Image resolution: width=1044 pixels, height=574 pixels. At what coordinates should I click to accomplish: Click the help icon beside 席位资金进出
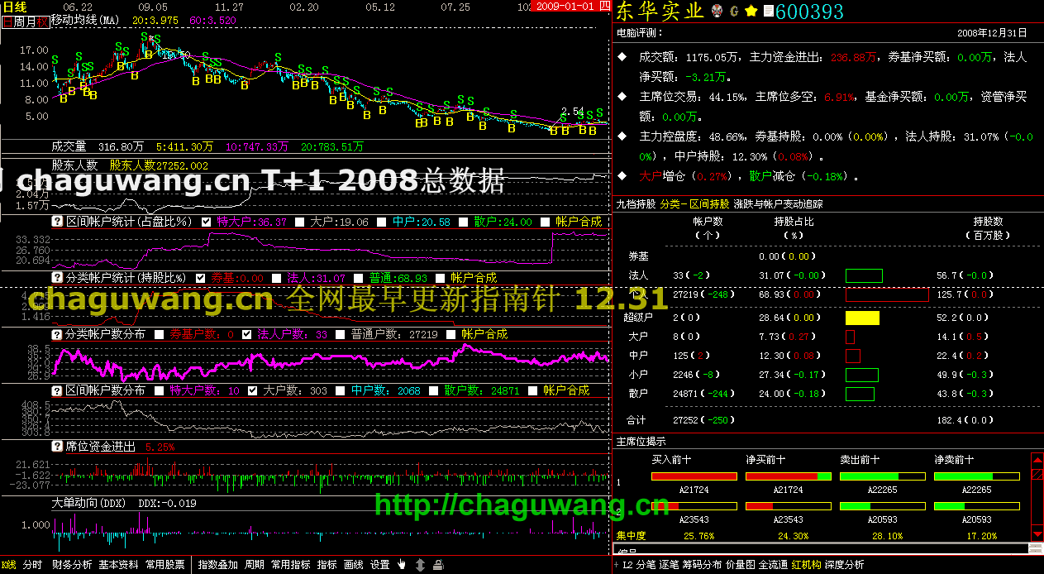pyautogui.click(x=57, y=447)
